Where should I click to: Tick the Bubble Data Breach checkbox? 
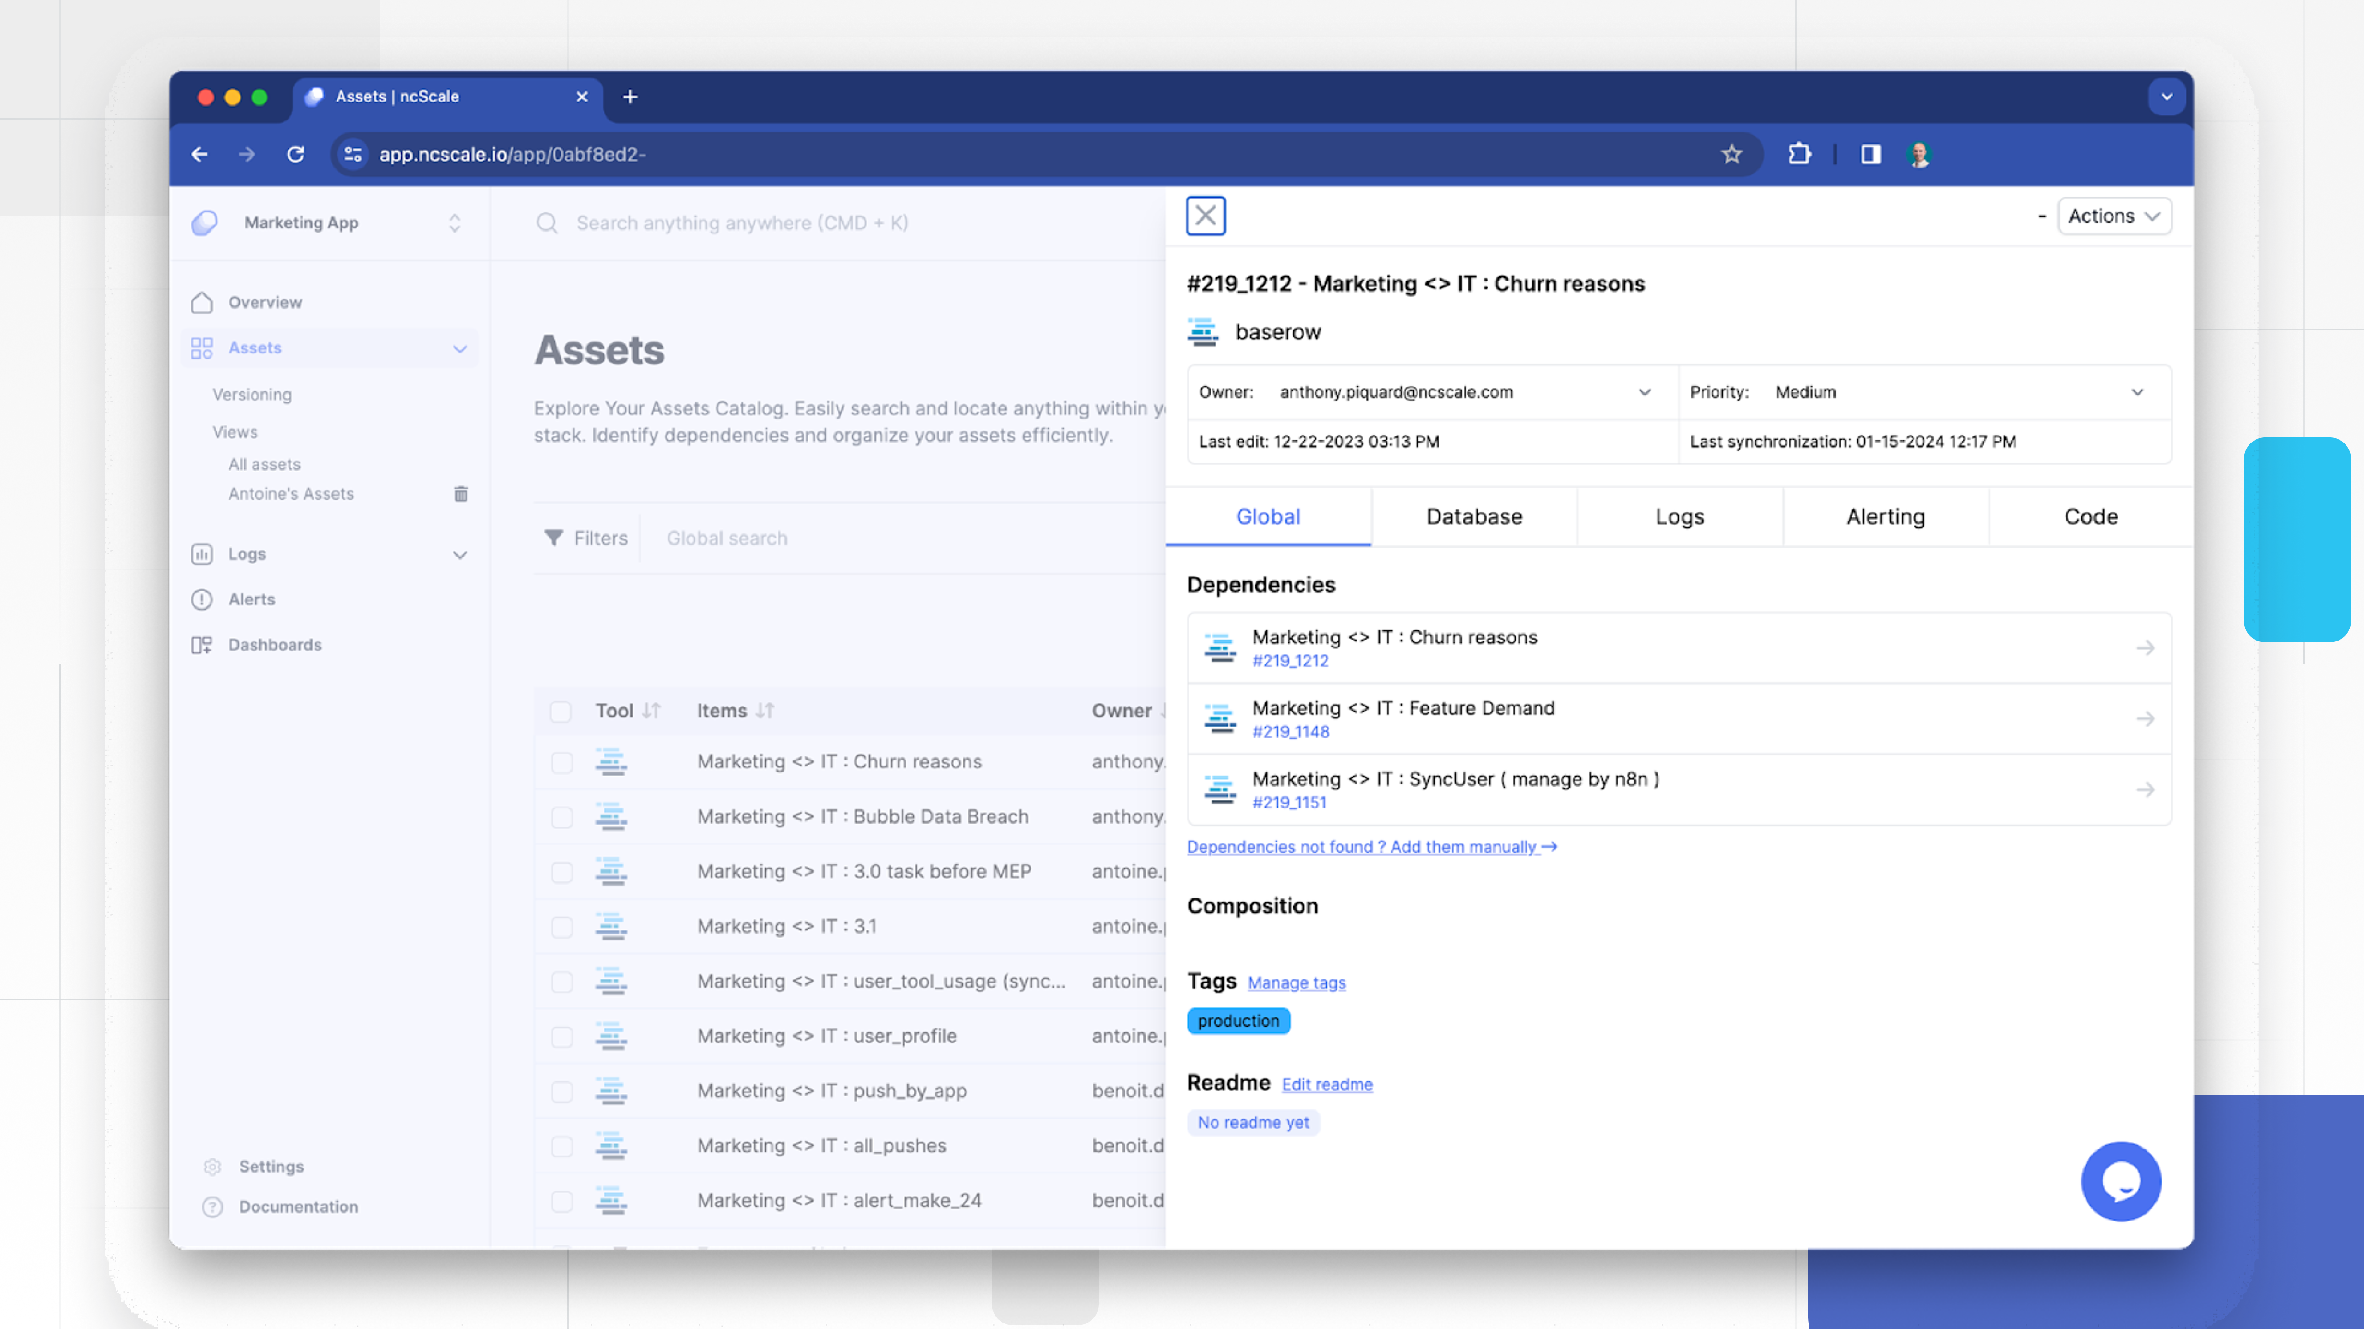(561, 817)
